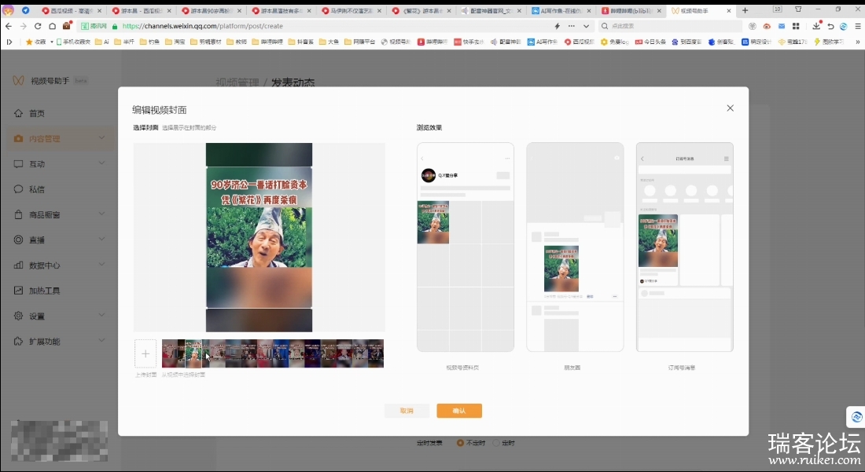The image size is (865, 472).
Task: Switch to the 游本昌90岁 browser tab
Action: pyautogui.click(x=212, y=10)
